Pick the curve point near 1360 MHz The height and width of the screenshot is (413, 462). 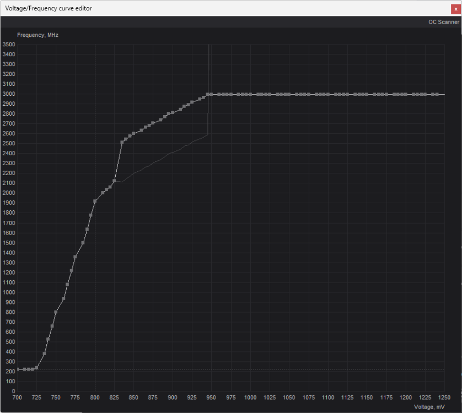pos(75,257)
